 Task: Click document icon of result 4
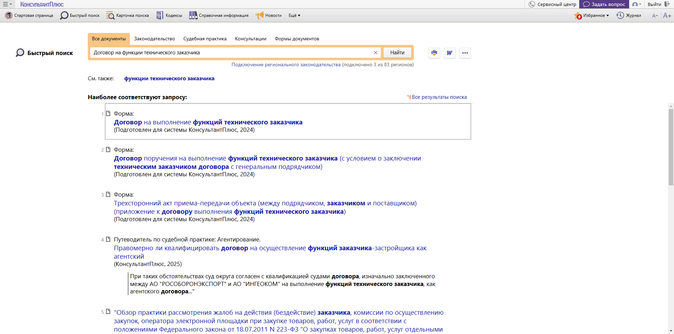[108, 239]
